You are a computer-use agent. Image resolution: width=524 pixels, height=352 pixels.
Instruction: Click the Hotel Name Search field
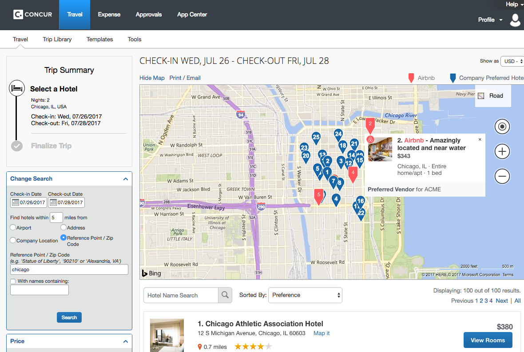click(181, 295)
